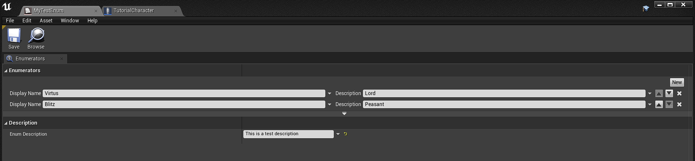This screenshot has width=695, height=161.
Task: Edit the Peasant description field
Action: click(x=504, y=104)
